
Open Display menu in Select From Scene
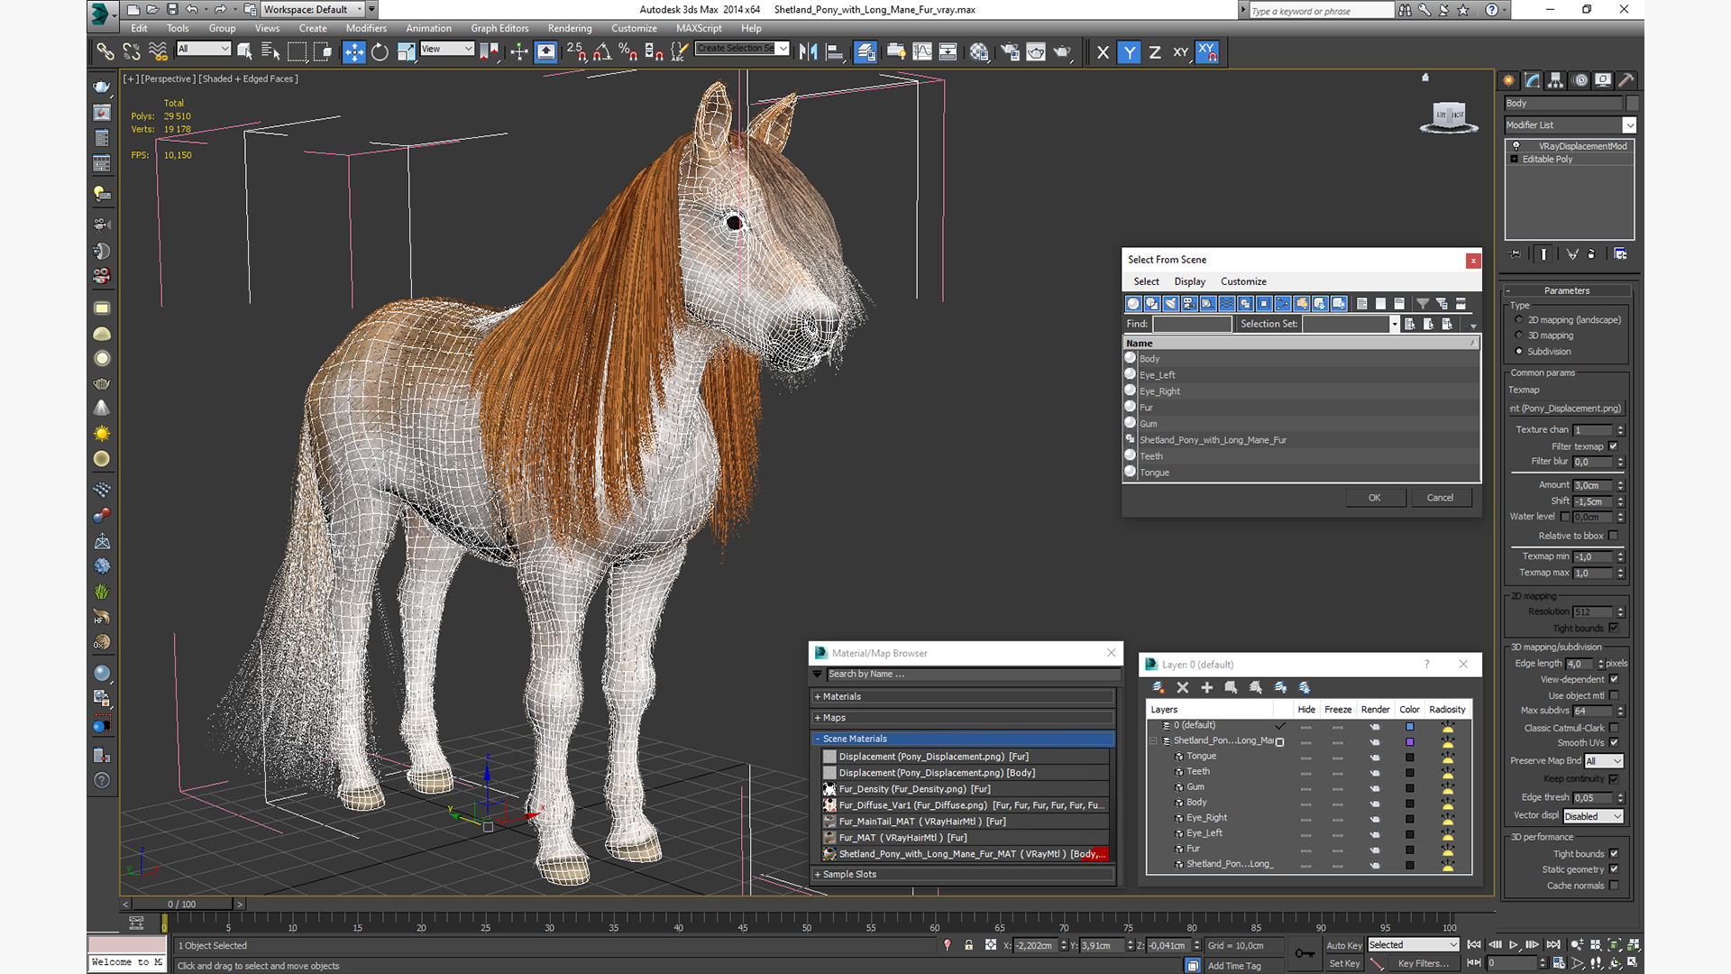(1189, 281)
